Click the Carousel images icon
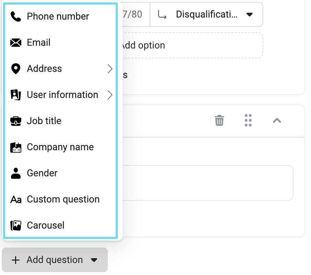 pyautogui.click(x=16, y=225)
